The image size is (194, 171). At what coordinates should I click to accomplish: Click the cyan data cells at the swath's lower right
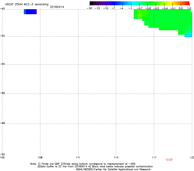click(x=188, y=35)
